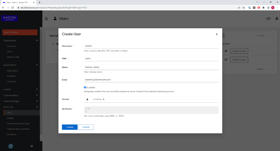Click the Name field with Kasten Admin
The height and width of the screenshot is (151, 280).
151,67
